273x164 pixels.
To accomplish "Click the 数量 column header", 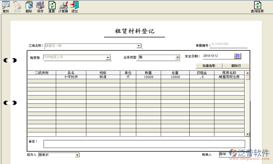I will (148, 73).
